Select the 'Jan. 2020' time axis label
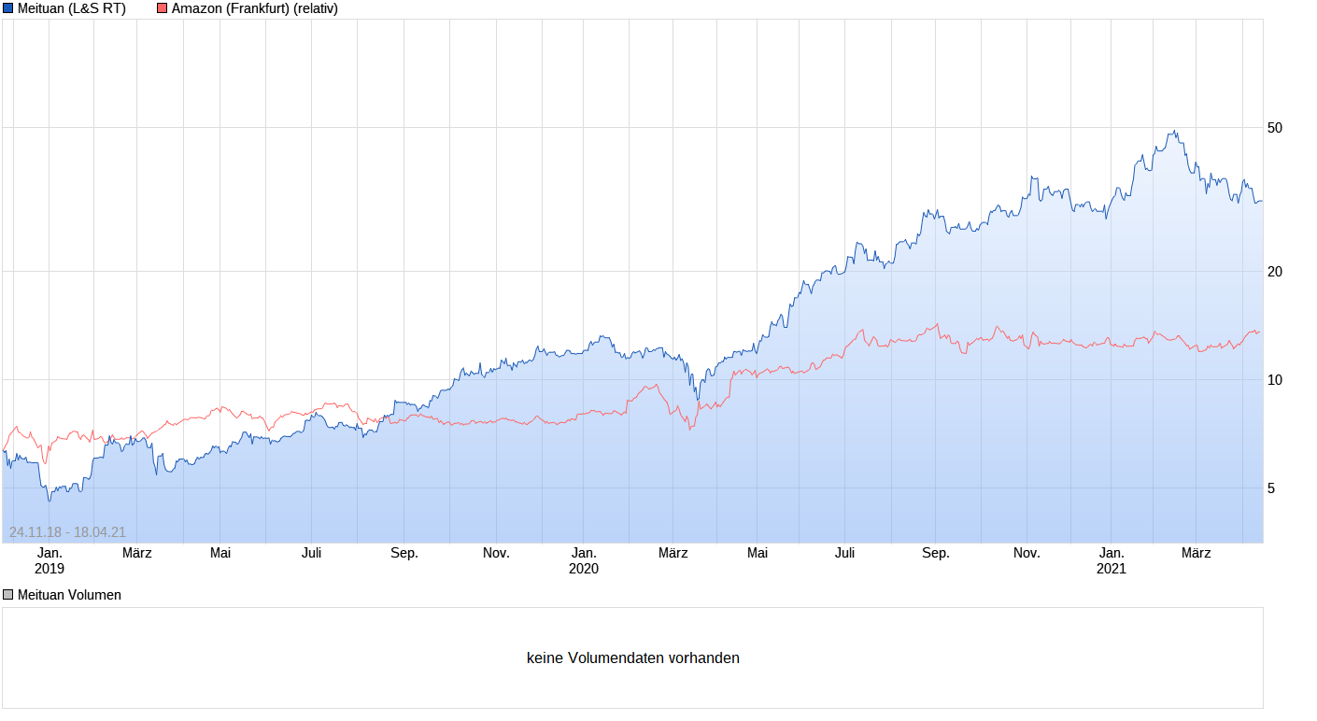The height and width of the screenshot is (721, 1317). click(x=584, y=560)
